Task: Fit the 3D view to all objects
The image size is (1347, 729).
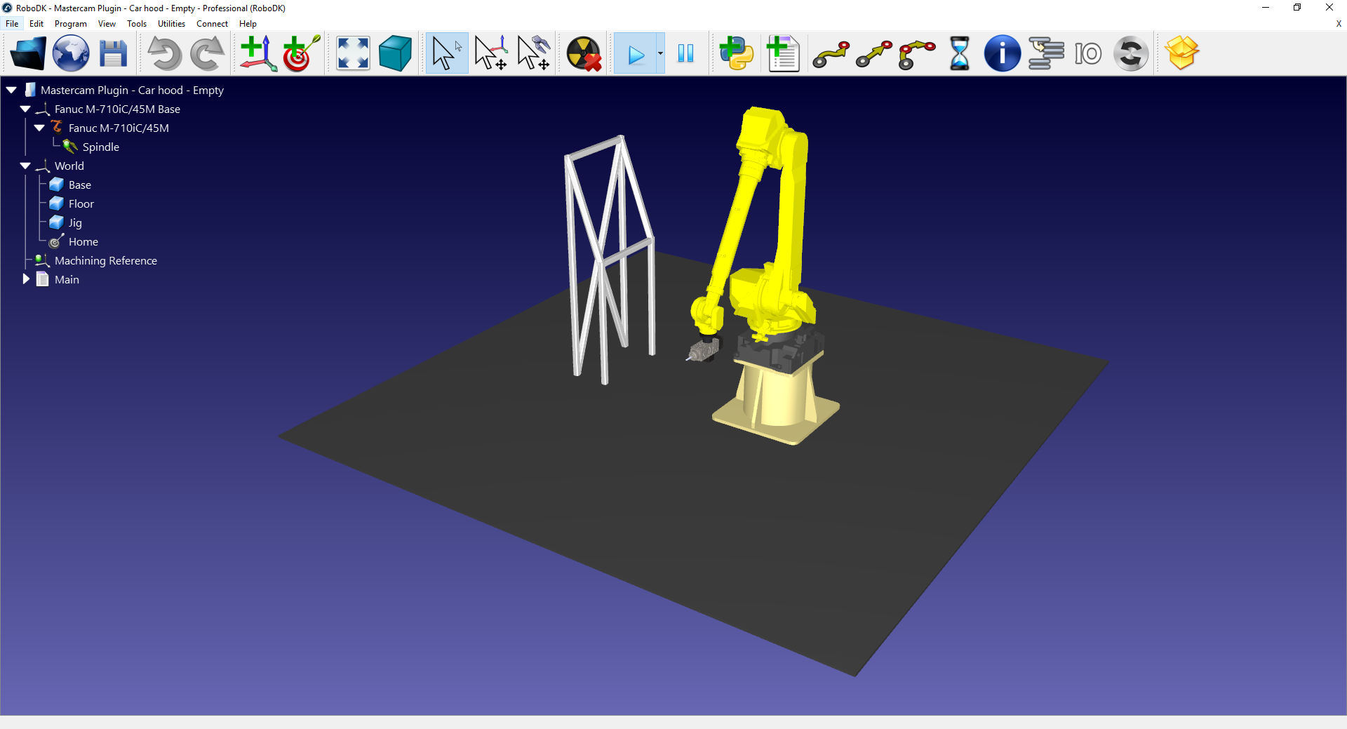Action: point(352,53)
